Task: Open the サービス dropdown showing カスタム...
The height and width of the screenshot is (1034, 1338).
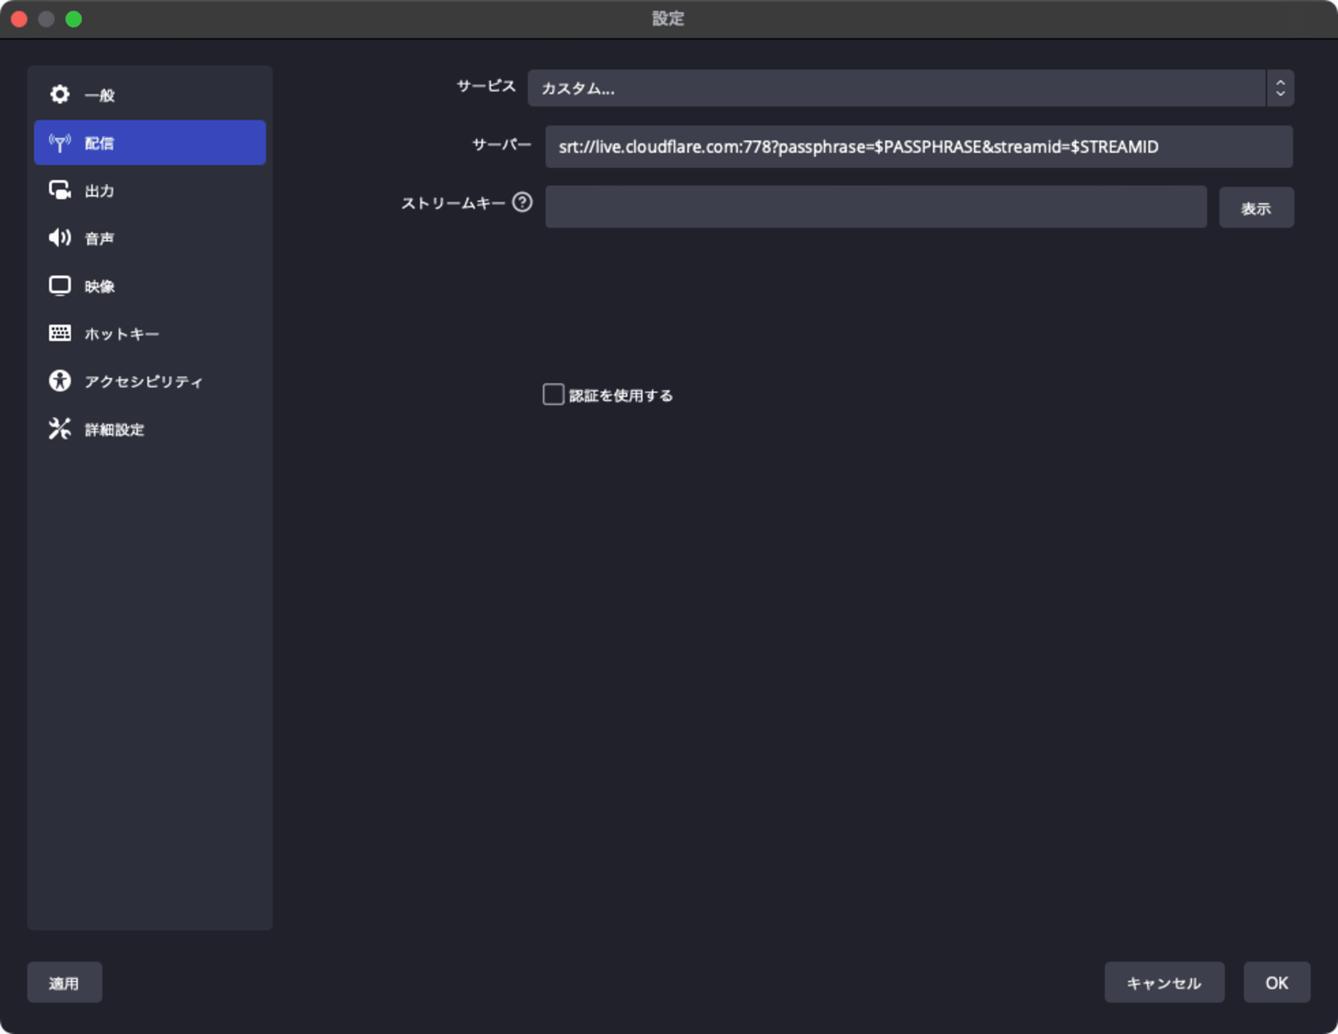Action: (x=911, y=88)
